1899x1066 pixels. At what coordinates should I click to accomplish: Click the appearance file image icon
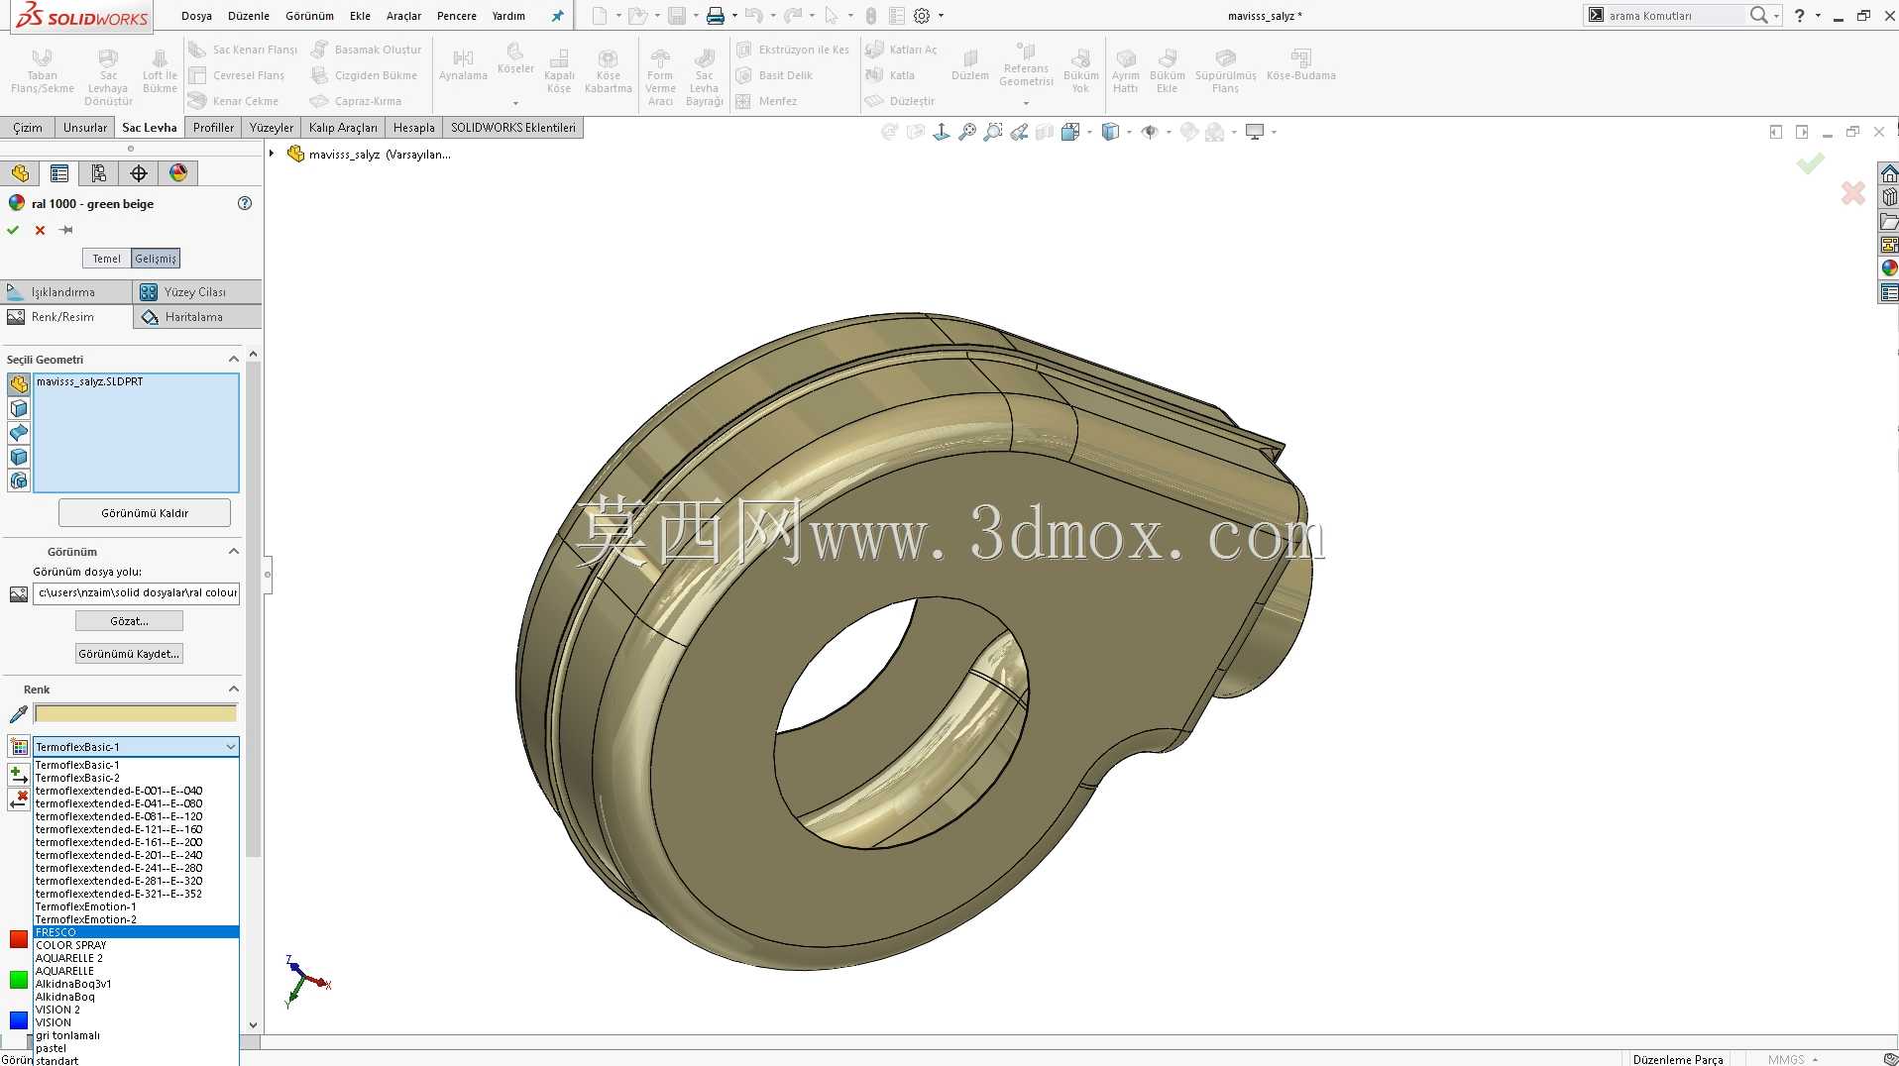click(x=18, y=593)
